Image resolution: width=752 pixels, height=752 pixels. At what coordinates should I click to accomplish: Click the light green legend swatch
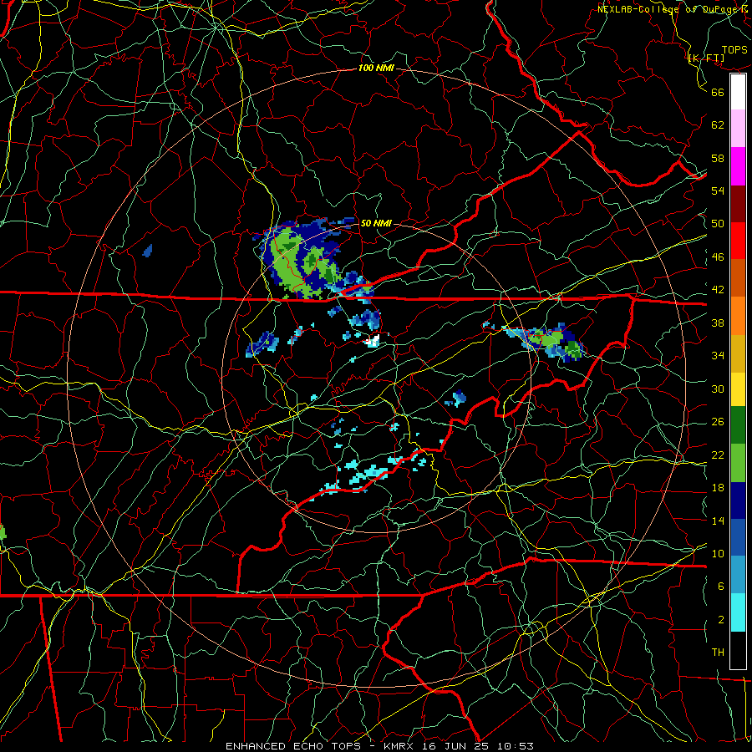738,463
